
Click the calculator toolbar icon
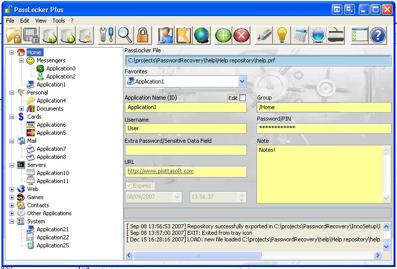[300, 35]
